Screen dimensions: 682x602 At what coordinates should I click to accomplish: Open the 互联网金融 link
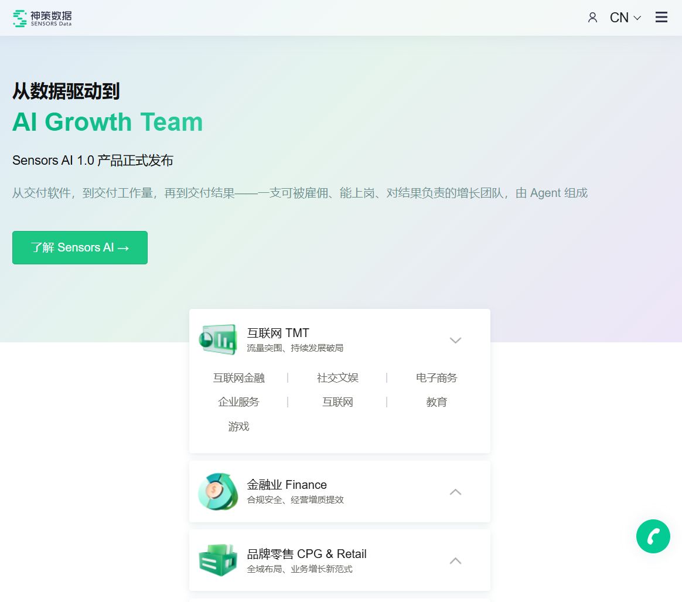tap(238, 377)
